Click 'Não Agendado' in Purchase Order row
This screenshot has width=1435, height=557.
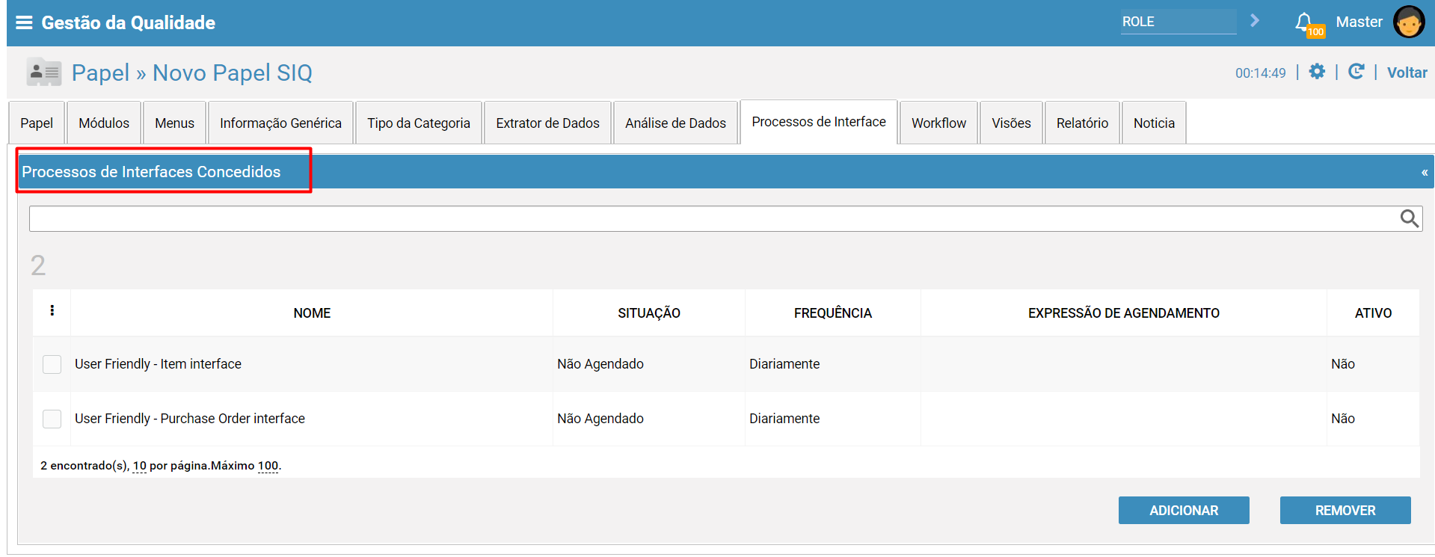[x=600, y=419]
